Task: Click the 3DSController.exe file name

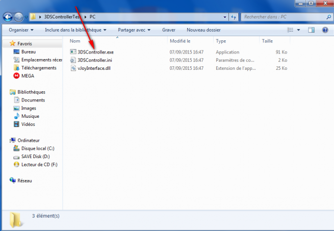Action: tap(95, 52)
